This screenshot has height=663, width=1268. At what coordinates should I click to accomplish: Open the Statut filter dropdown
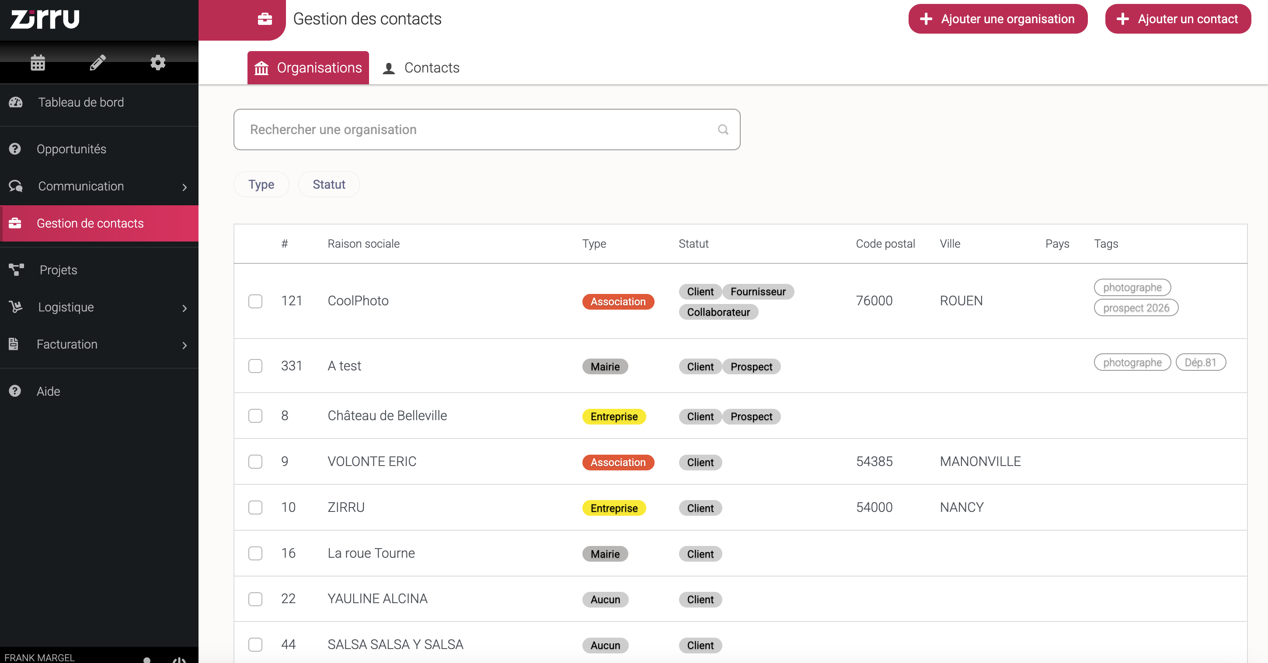tap(329, 184)
